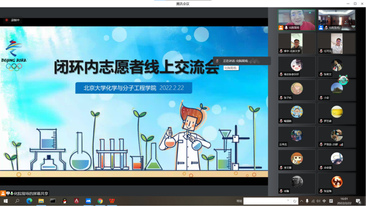Click the 正在讲话: 化院现场 speaking banner

(x=241, y=61)
